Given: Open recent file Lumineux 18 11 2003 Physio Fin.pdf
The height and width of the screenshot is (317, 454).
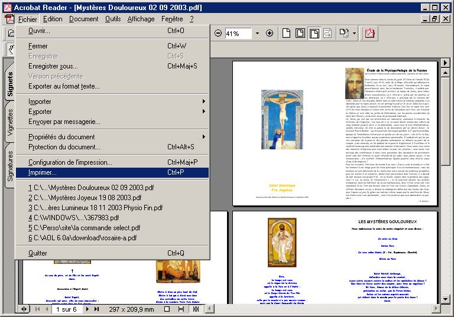Looking at the screenshot, I should (x=112, y=208).
